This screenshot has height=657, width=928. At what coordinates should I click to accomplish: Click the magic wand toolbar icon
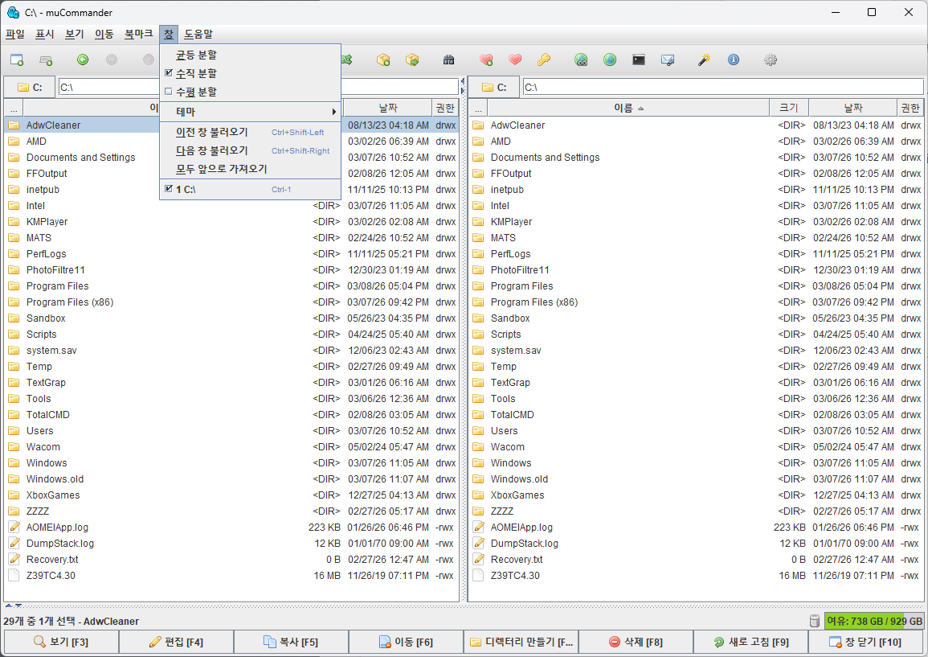click(x=705, y=60)
